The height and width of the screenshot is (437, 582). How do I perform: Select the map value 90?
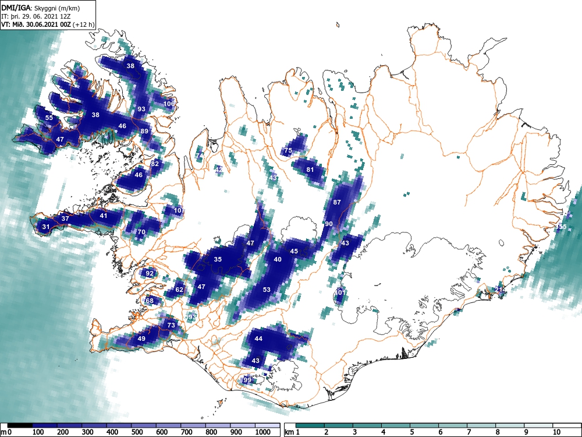328,224
